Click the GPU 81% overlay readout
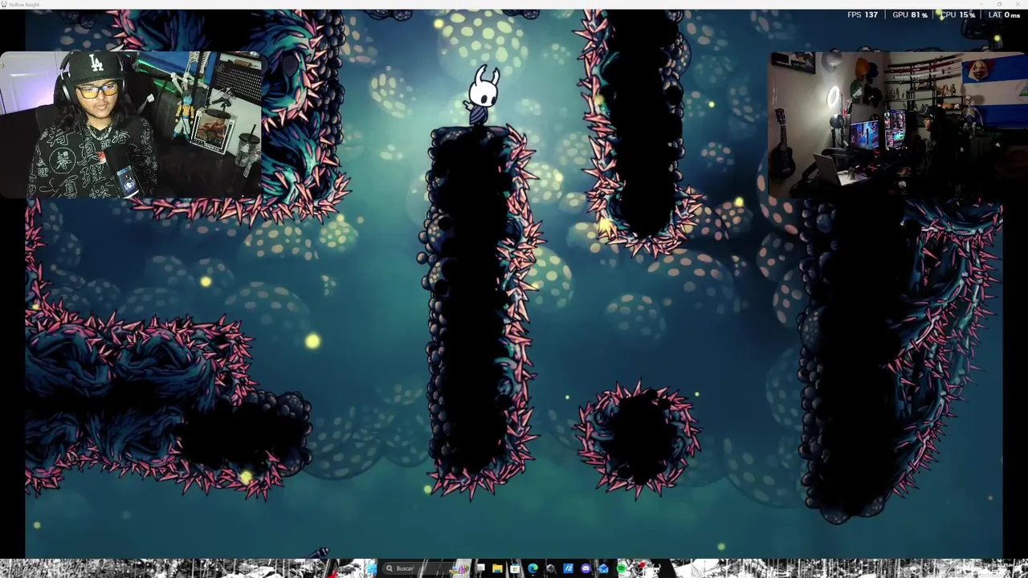1028x578 pixels. click(910, 15)
